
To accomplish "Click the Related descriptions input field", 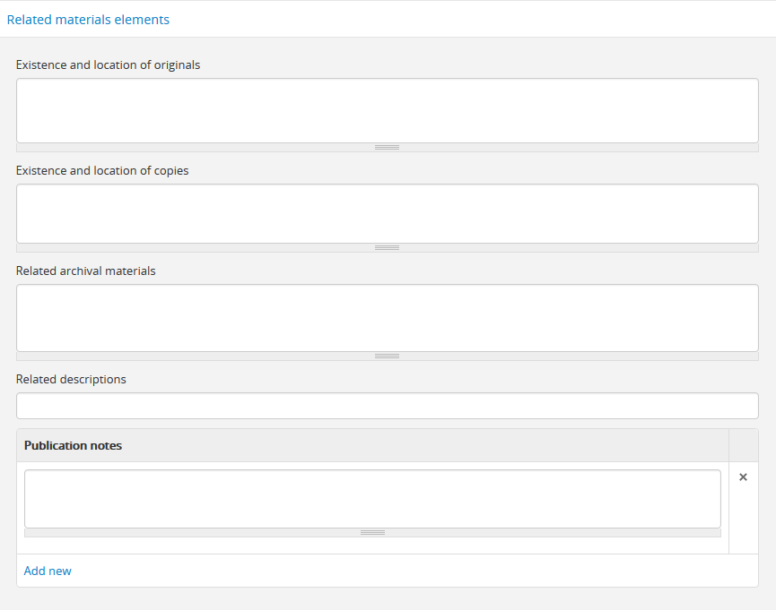I will (387, 406).
